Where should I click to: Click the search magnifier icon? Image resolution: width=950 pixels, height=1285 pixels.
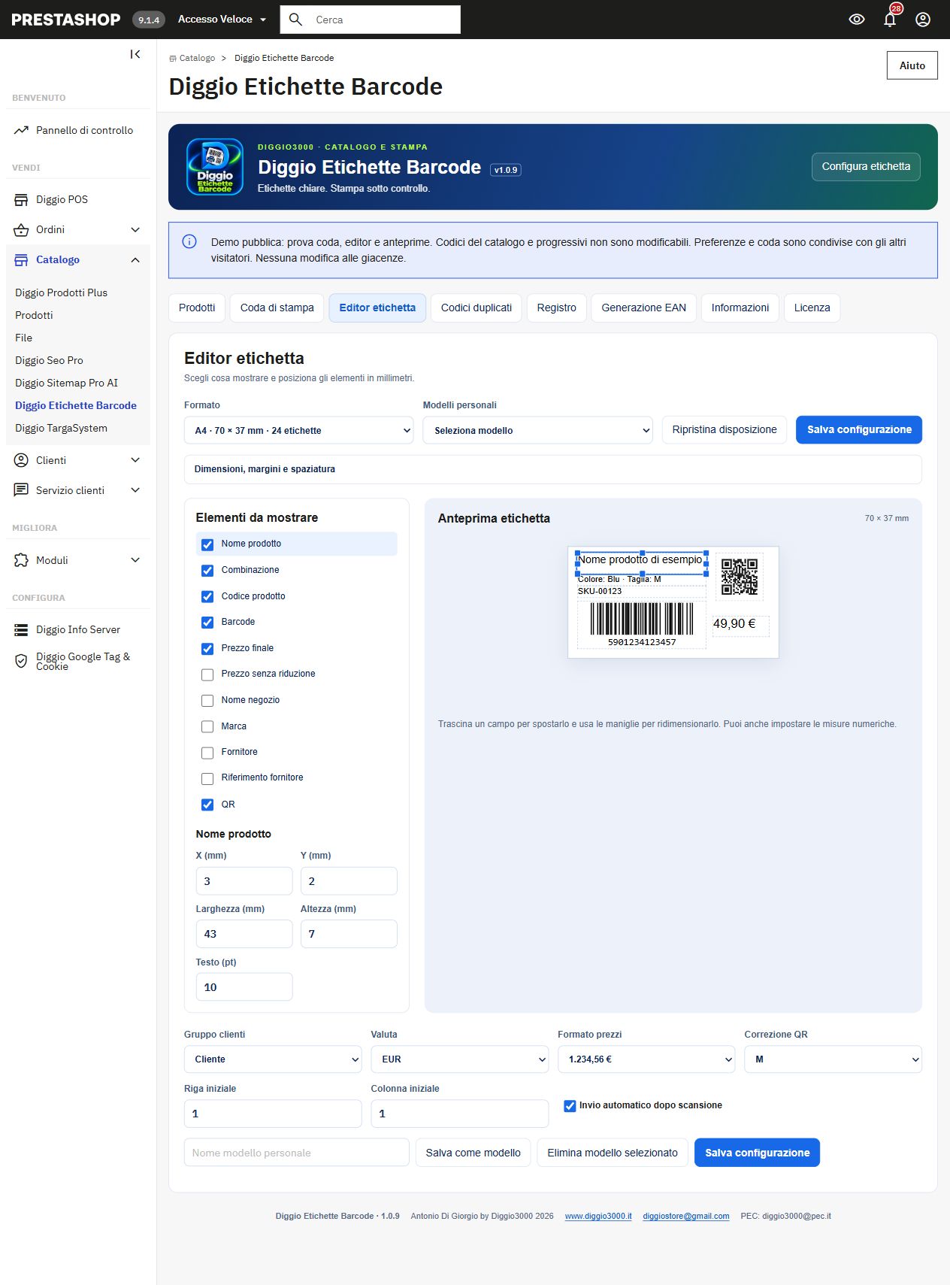point(296,20)
